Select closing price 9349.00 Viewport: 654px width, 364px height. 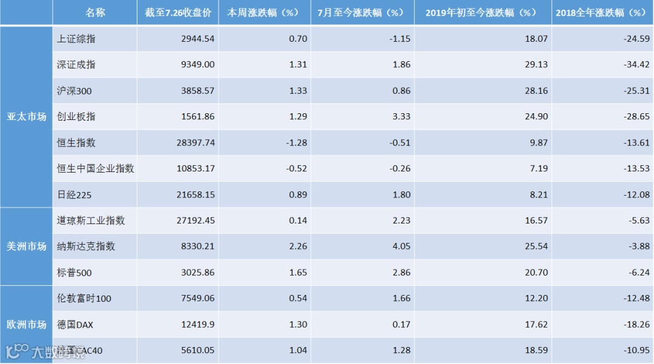[197, 65]
